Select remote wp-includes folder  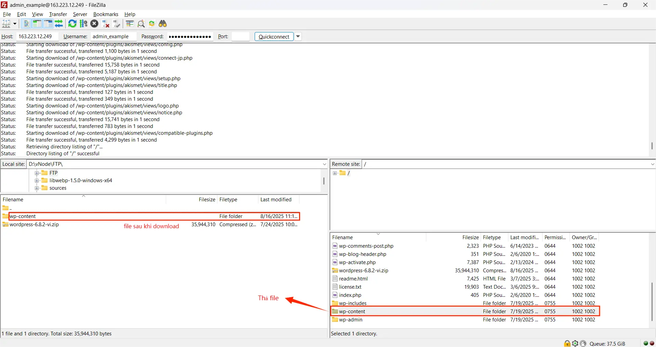(465, 303)
